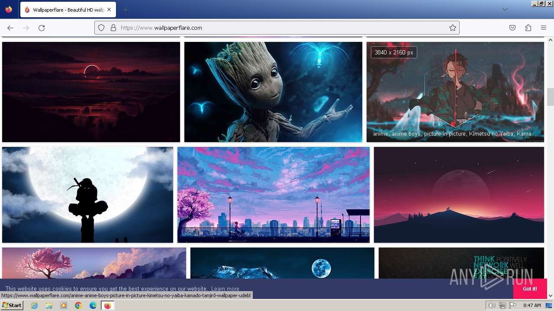The image size is (554, 311).
Task: Save page to Pocket
Action: [x=512, y=28]
